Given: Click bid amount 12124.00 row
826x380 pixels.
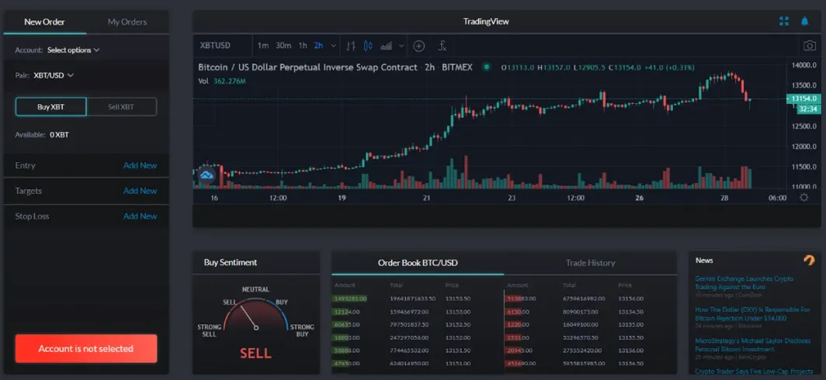Looking at the screenshot, I should [x=346, y=312].
